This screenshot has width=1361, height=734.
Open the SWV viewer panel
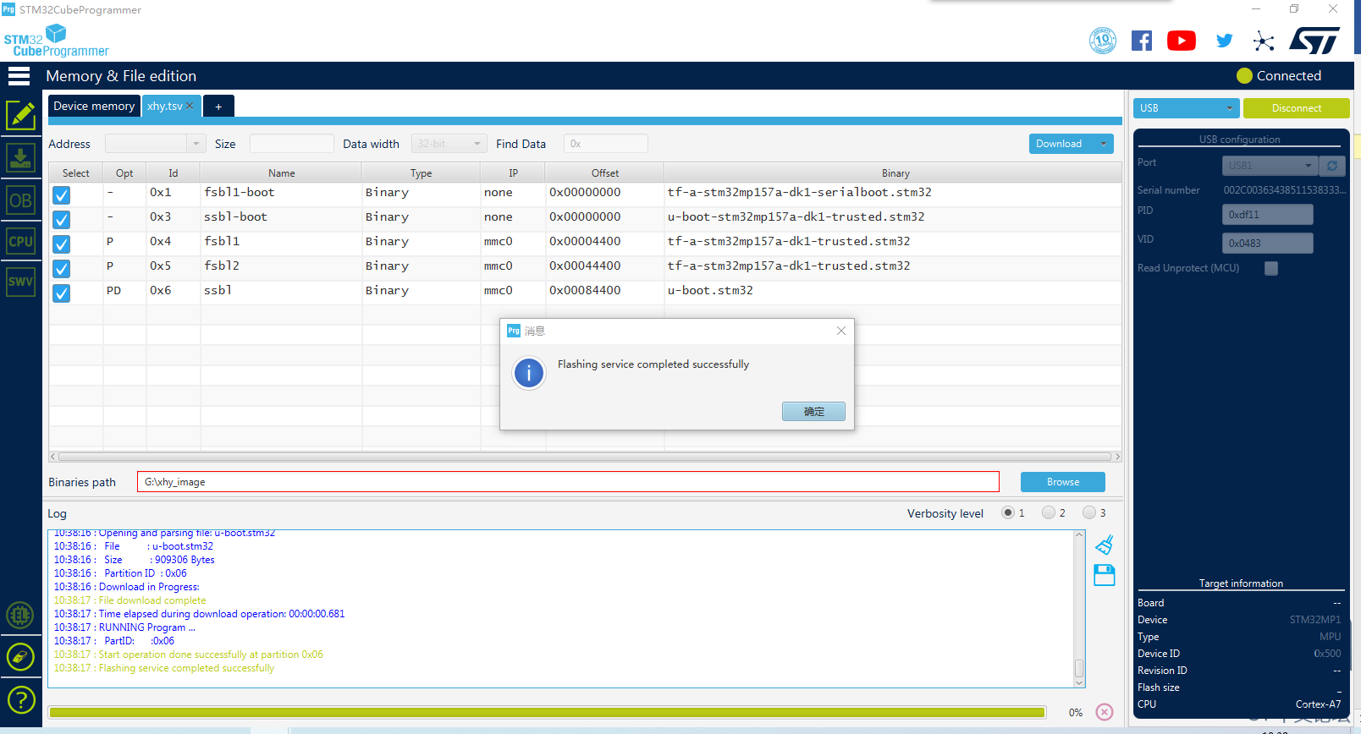pyautogui.click(x=20, y=282)
